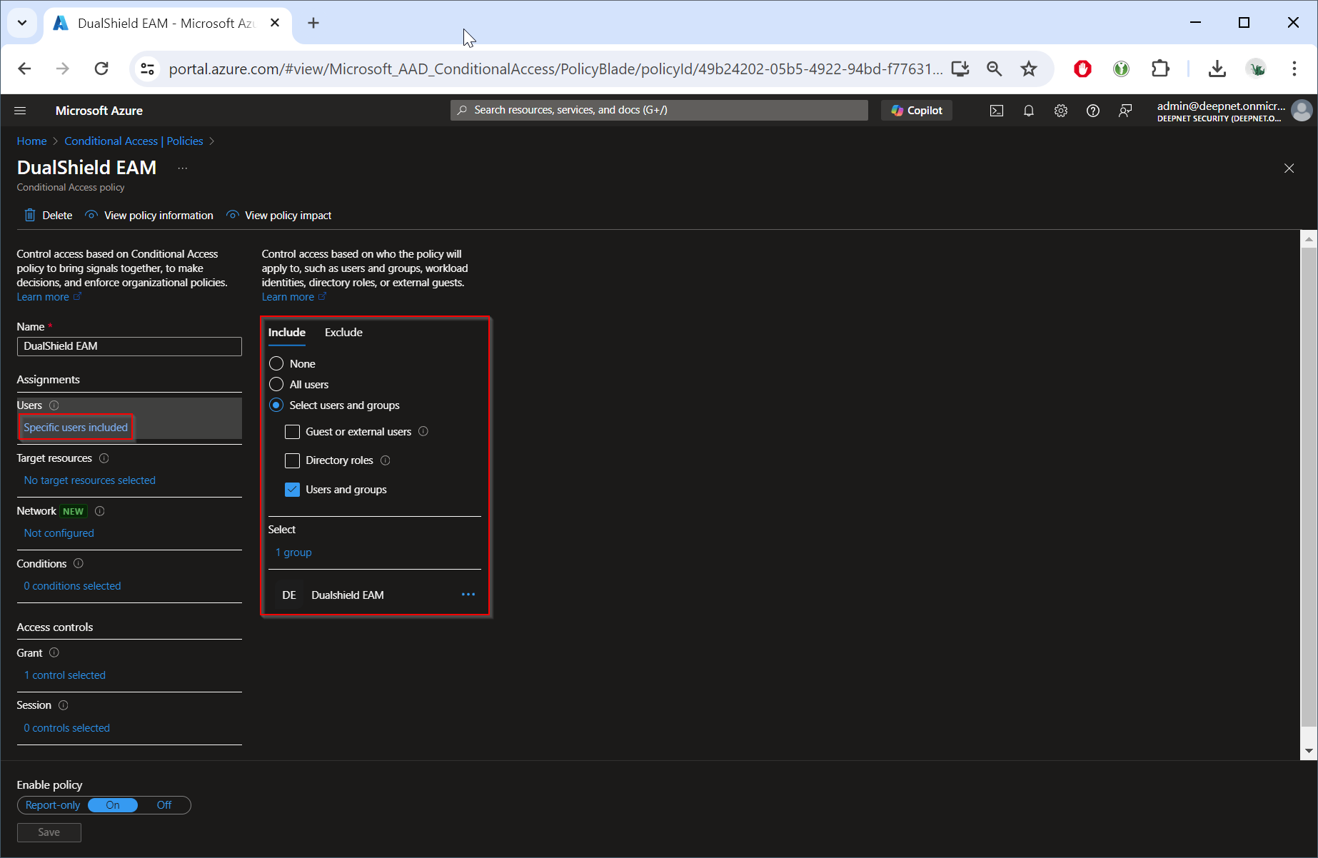Open the 1 control selected Grant link
1318x858 pixels.
point(65,675)
